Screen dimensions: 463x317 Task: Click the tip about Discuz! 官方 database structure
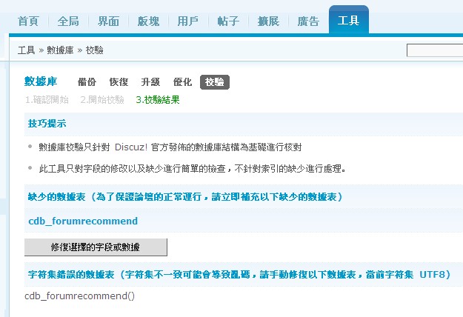170,147
